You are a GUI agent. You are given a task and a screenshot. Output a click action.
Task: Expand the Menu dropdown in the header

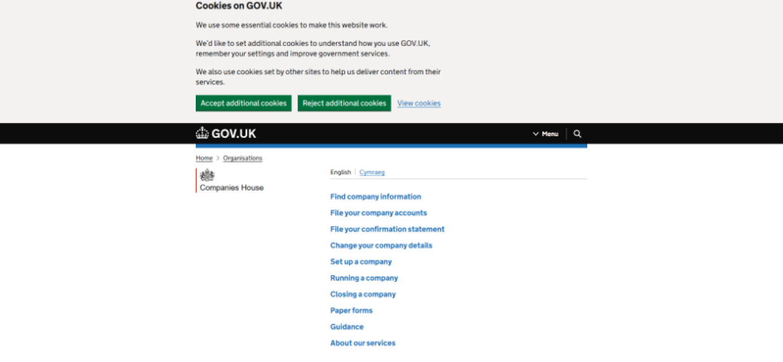pos(545,133)
